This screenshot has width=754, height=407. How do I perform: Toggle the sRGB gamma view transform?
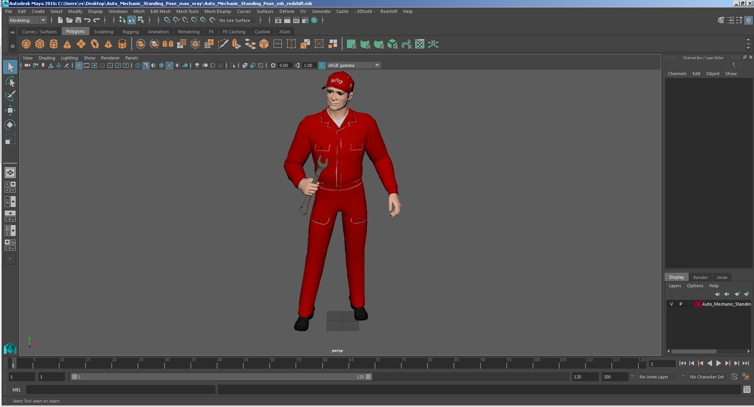[322, 65]
